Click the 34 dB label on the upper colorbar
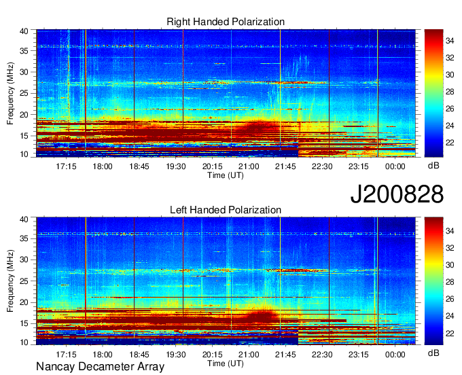462x375 pixels. tap(450, 41)
